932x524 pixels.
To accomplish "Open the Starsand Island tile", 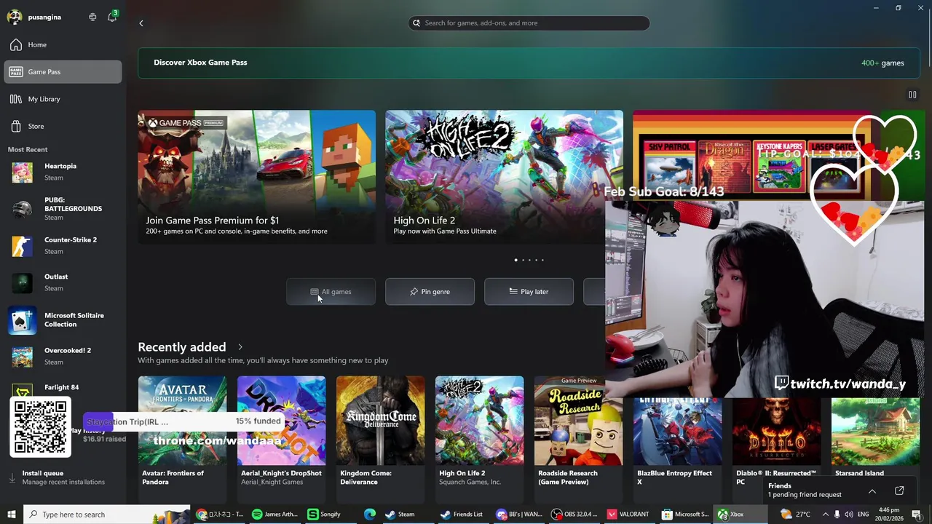I will tap(875, 438).
